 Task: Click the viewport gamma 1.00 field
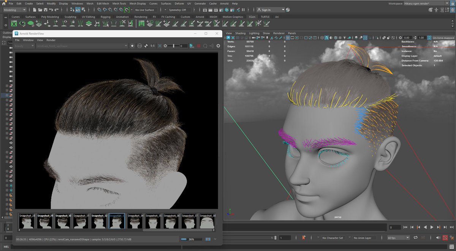tap(421, 38)
